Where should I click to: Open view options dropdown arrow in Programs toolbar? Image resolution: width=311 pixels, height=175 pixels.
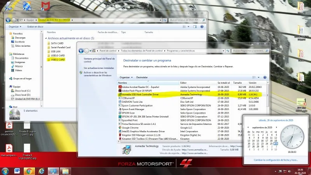tap(259, 77)
